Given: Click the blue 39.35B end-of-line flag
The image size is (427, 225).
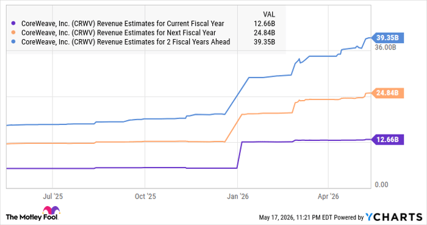Looking at the screenshot, I should (387, 38).
